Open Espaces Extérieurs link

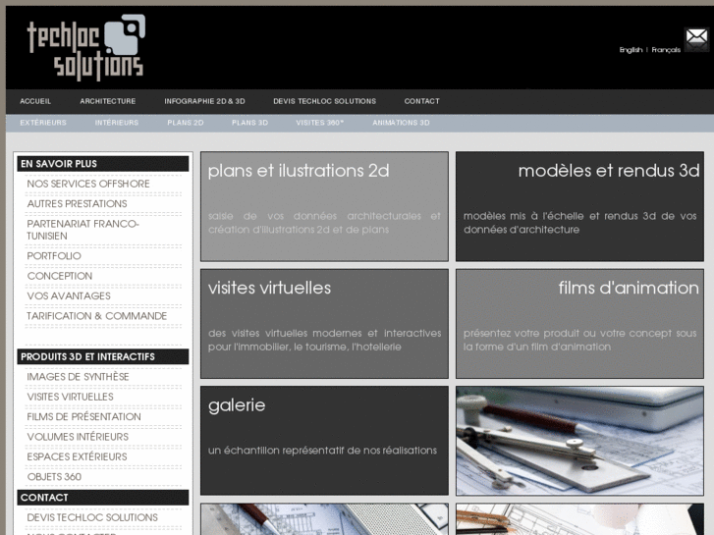[x=77, y=456]
